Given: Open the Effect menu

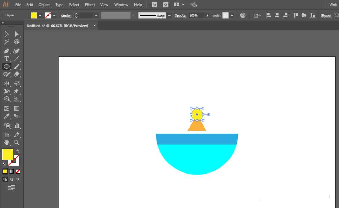Looking at the screenshot, I should (90, 5).
